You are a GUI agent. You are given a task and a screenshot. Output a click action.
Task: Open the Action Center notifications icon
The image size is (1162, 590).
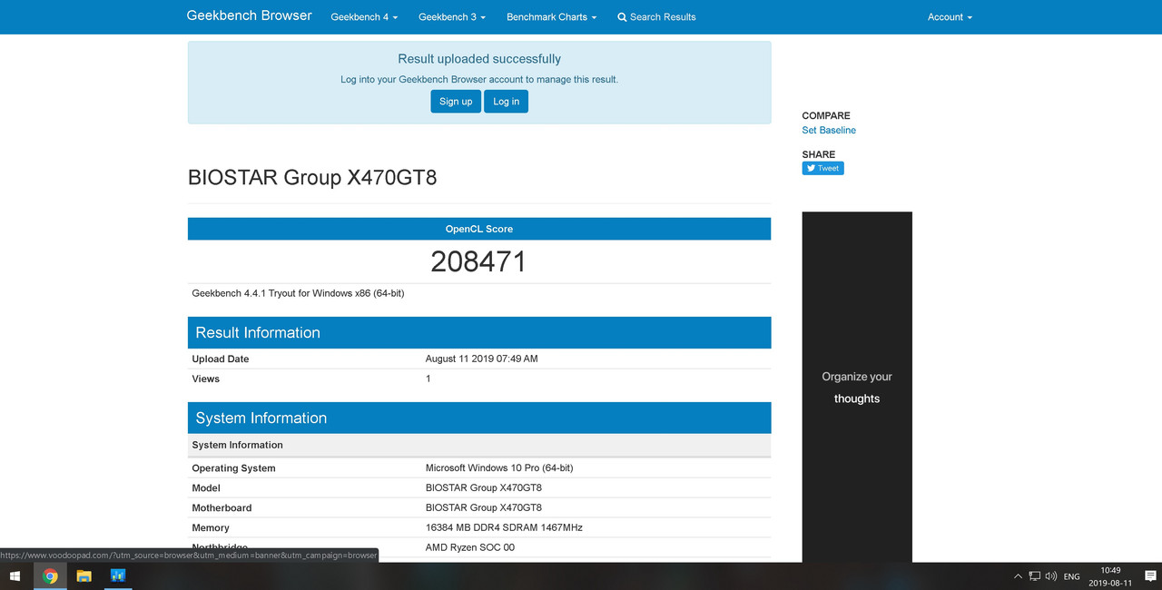click(x=1150, y=576)
